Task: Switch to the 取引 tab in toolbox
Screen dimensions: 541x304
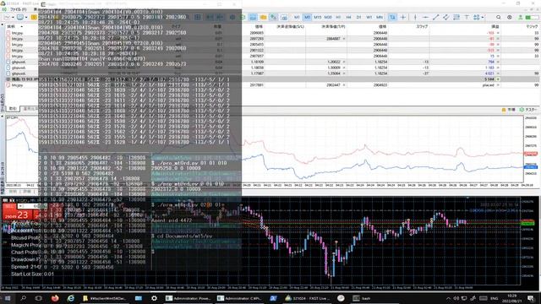Action: tap(13, 109)
